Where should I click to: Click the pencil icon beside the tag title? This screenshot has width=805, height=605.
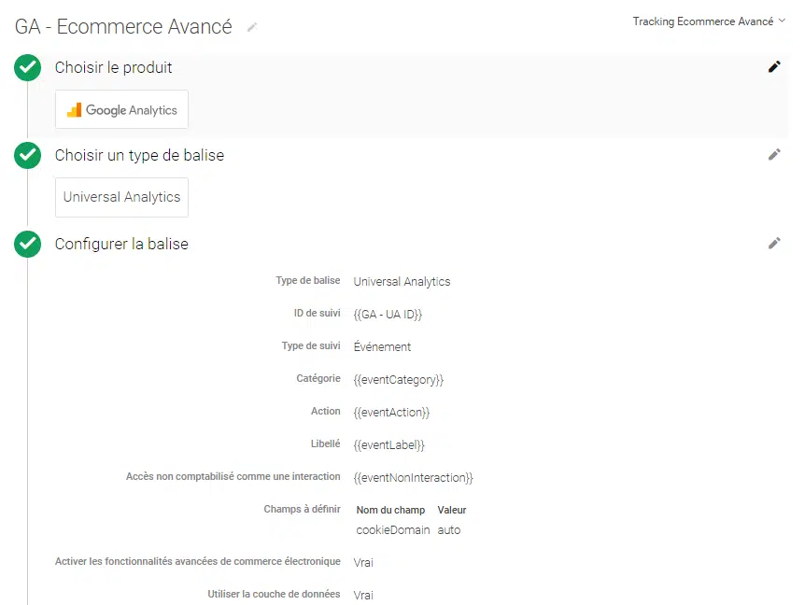[251, 27]
